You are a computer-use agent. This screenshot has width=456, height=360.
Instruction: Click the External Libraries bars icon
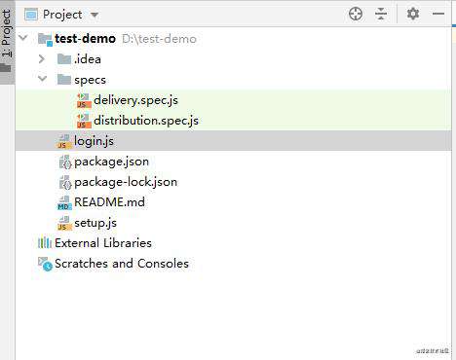(45, 242)
